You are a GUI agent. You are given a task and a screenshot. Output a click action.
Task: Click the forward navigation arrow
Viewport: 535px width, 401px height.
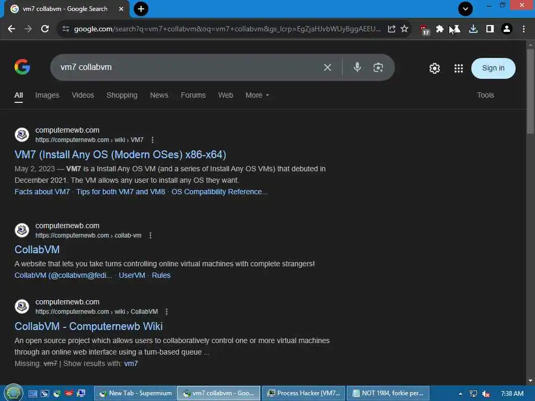tap(28, 29)
